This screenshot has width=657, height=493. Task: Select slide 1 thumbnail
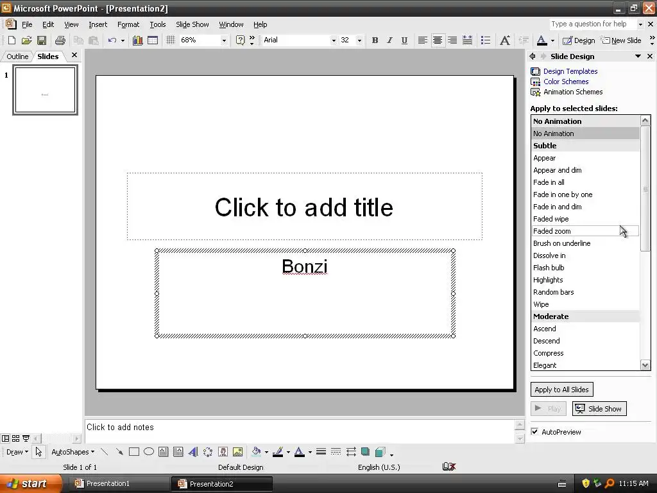pos(45,90)
